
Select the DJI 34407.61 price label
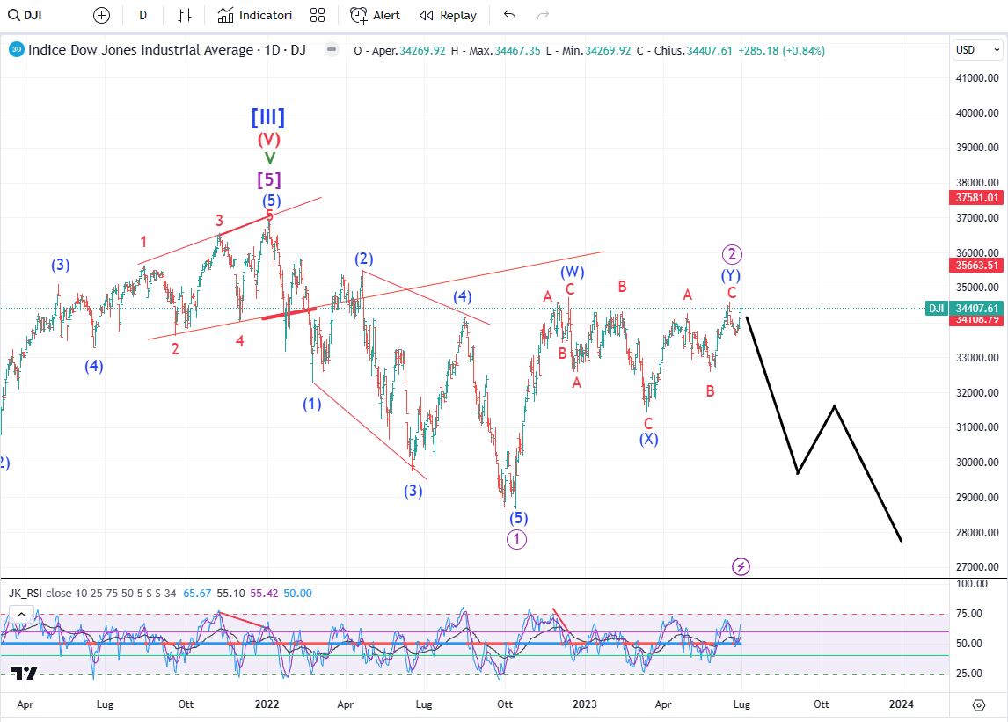click(963, 308)
